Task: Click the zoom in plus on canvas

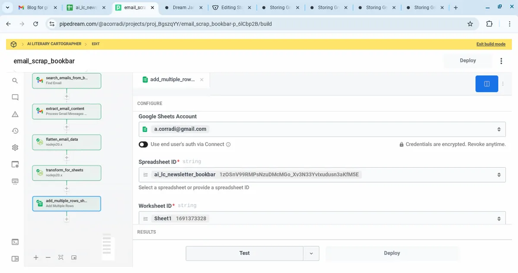Action: pyautogui.click(x=36, y=257)
